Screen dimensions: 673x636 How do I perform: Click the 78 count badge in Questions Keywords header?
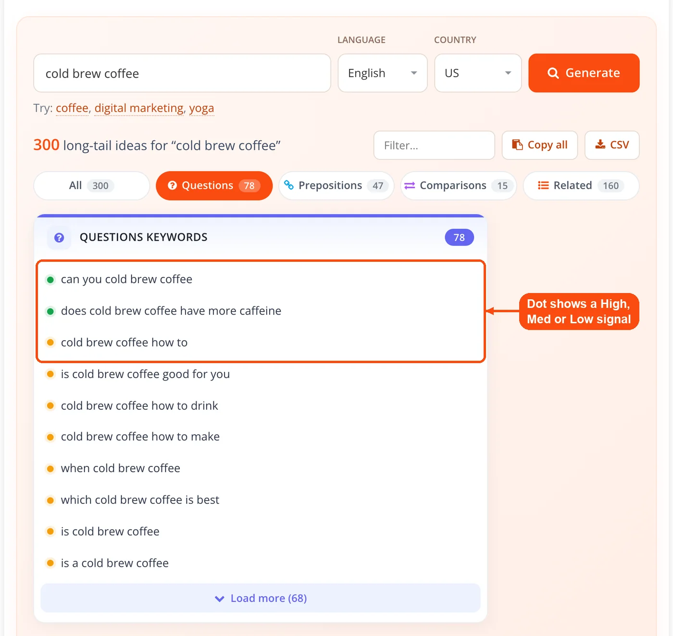tap(460, 237)
